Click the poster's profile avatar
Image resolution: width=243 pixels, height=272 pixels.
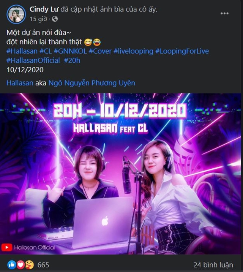pyautogui.click(x=16, y=13)
